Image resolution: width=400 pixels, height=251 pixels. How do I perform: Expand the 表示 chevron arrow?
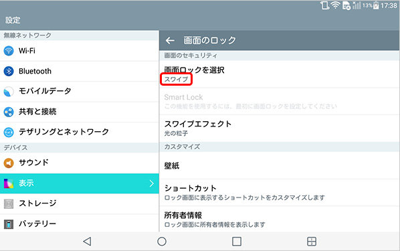152,183
